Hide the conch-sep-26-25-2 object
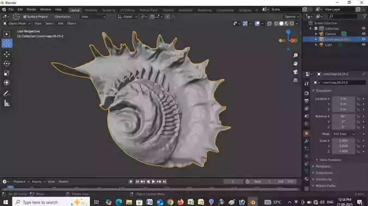The image size is (368, 206). pos(364,39)
